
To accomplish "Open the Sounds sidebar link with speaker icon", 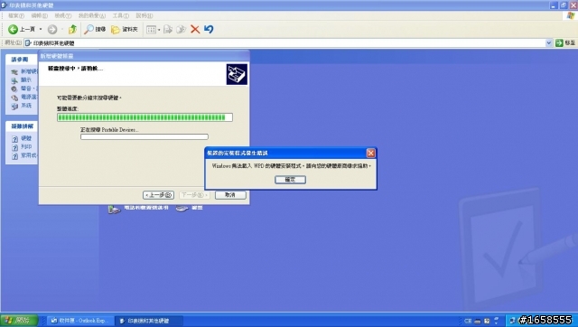I will pyautogui.click(x=28, y=89).
